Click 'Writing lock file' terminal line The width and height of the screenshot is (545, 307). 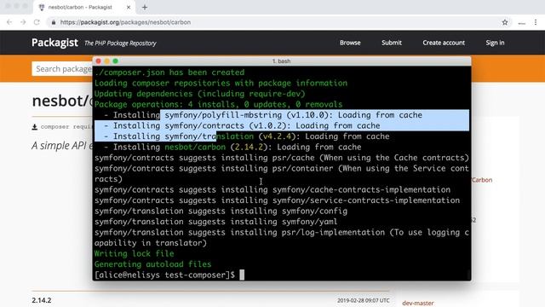click(135, 254)
